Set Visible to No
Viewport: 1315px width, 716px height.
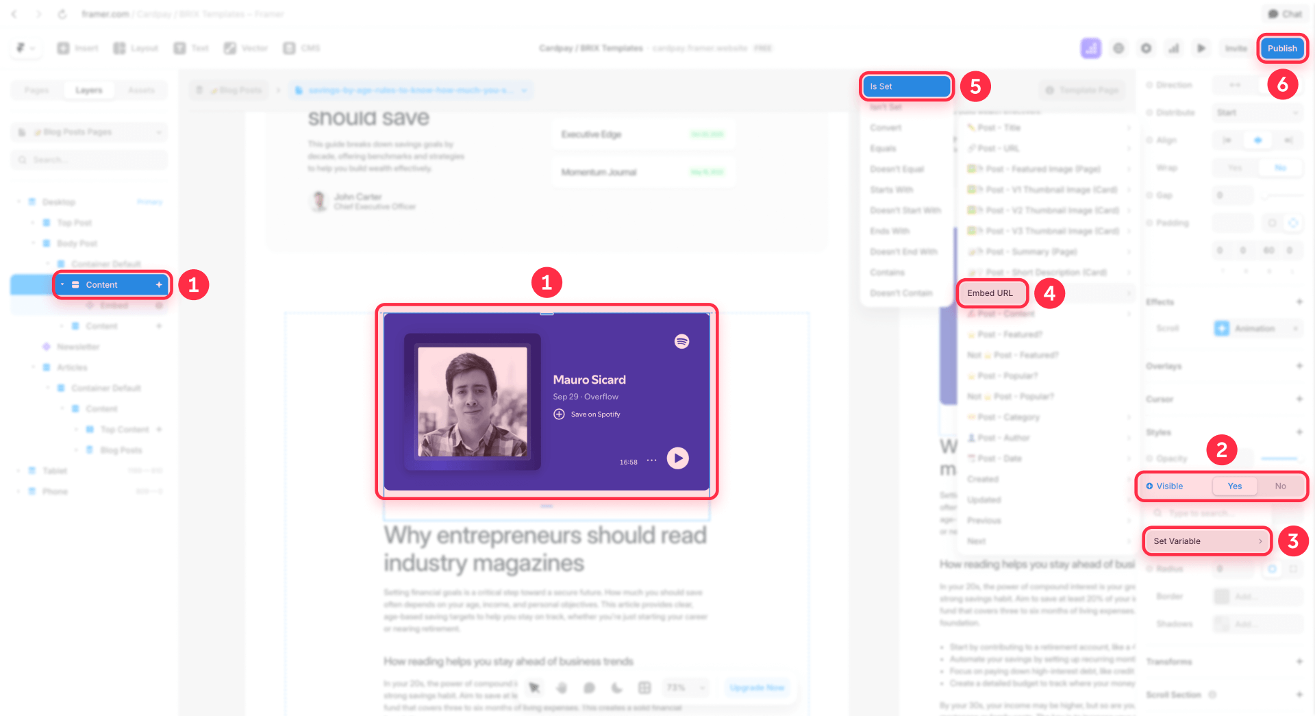[x=1280, y=486]
